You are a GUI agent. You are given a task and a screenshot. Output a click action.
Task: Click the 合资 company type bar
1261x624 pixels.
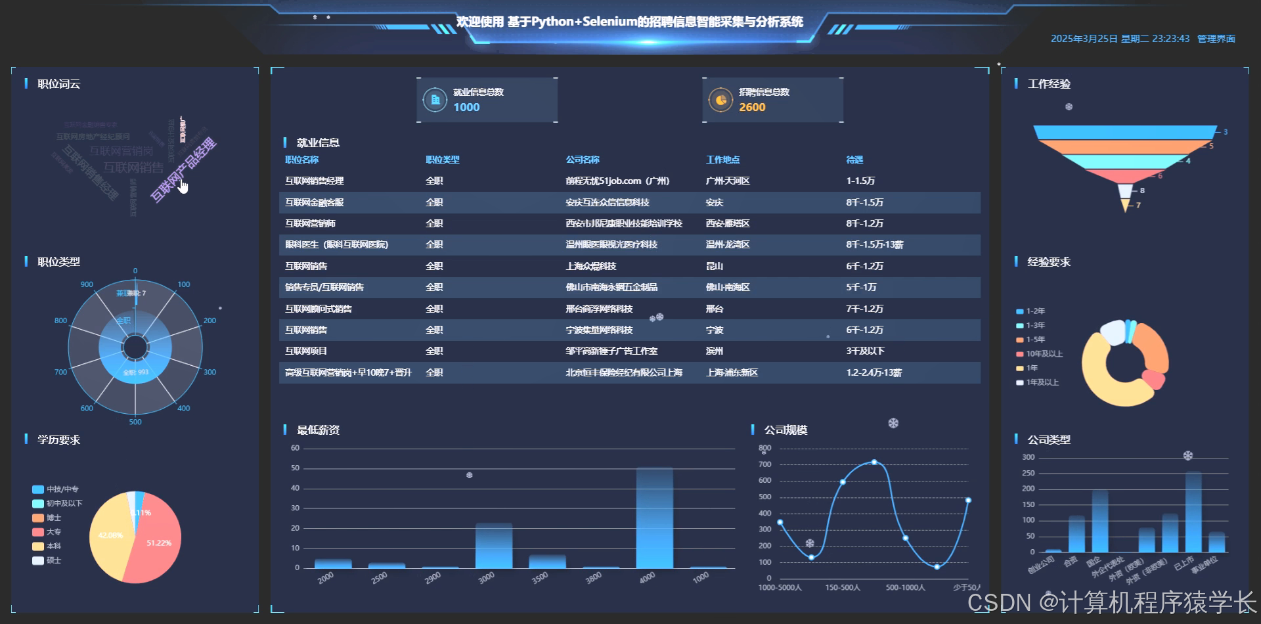tap(1076, 534)
